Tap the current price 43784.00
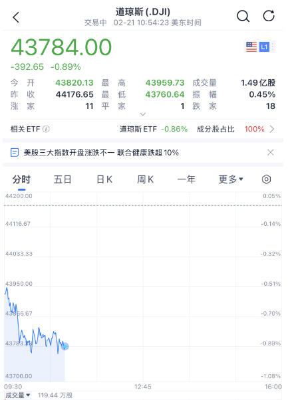The height and width of the screenshot is (400, 300). [61, 47]
